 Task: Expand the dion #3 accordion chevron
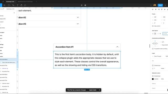click(78, 24)
